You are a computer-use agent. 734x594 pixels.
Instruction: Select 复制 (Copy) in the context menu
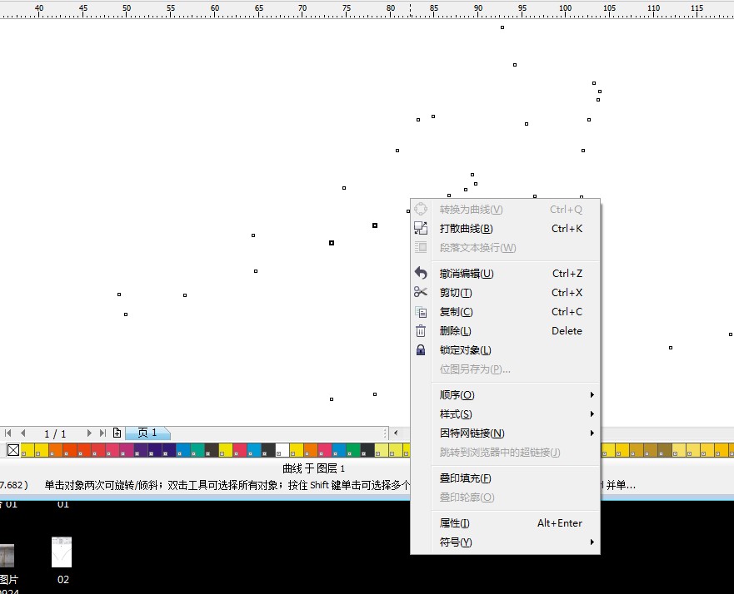505,312
